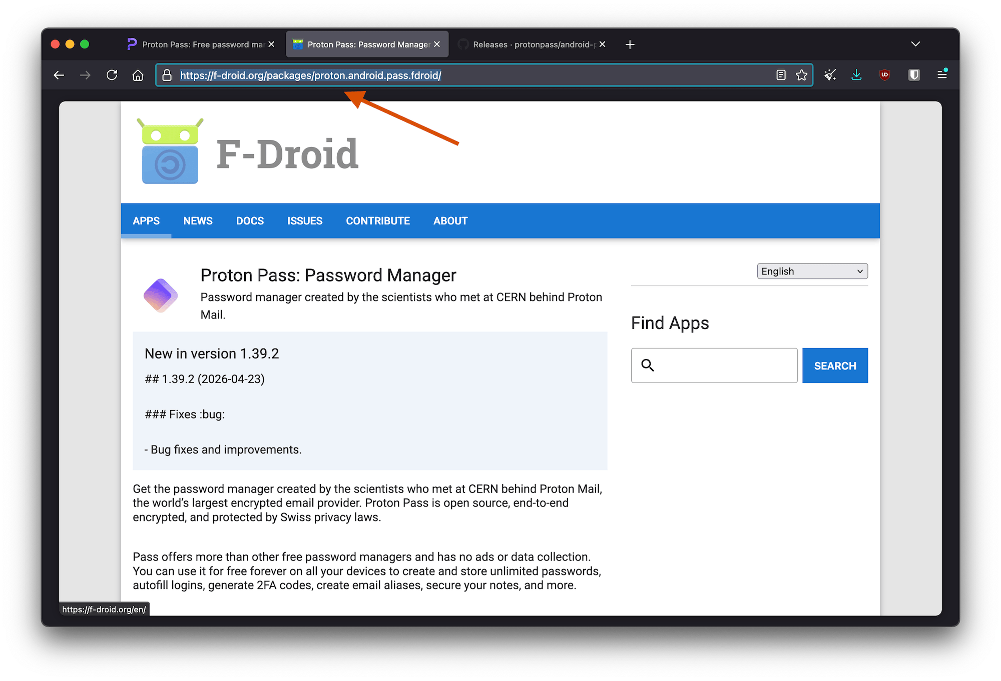1001x681 pixels.
Task: Click the Bug fixes and improvements line
Action: pos(223,449)
